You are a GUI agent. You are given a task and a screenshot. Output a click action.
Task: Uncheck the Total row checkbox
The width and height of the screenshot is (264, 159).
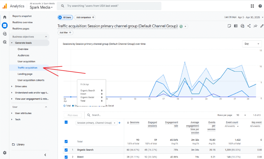tap(66, 142)
